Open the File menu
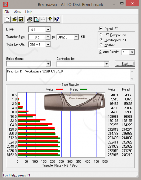141x180 pixels. [7, 12]
